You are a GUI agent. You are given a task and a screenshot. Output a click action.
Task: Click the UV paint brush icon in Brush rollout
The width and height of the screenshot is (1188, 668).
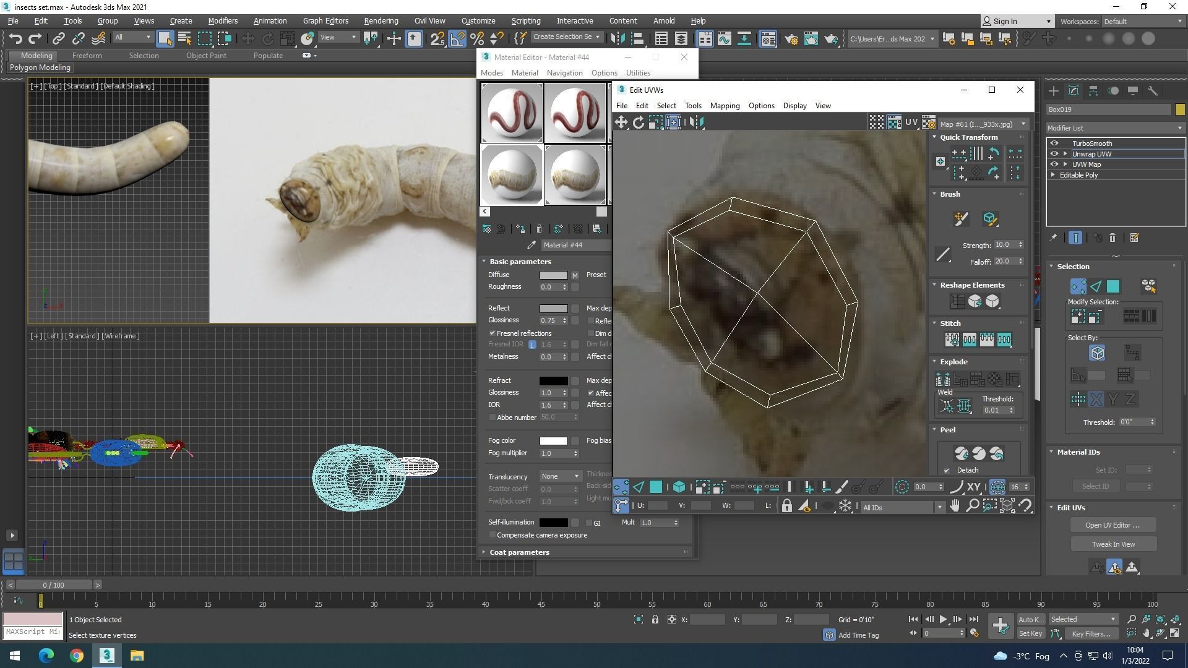961,218
